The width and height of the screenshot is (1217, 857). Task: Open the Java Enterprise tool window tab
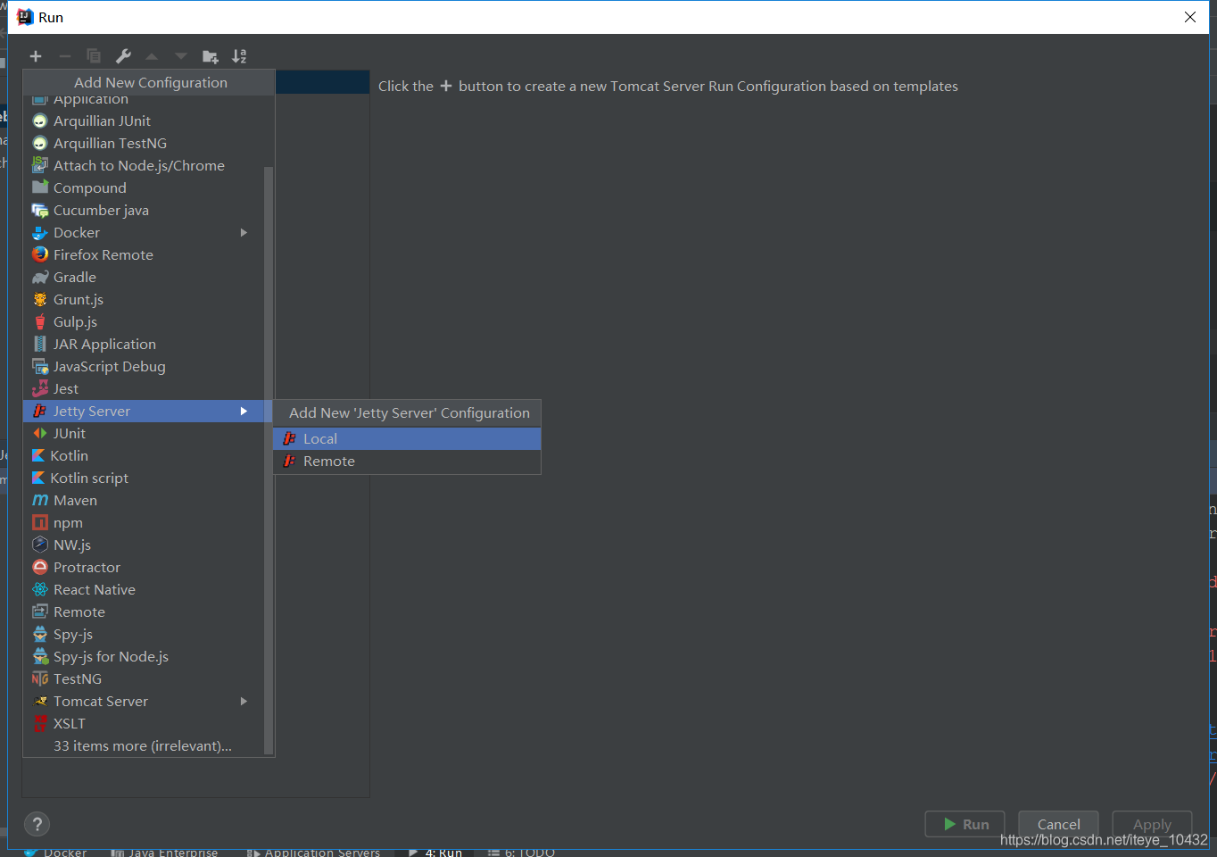[164, 853]
